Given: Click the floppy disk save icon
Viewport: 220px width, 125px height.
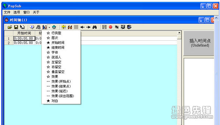Looking at the screenshot, I should tap(16, 27).
